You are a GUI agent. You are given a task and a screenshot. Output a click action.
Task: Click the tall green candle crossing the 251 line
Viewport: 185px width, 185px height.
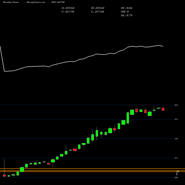pyautogui.click(x=128, y=118)
